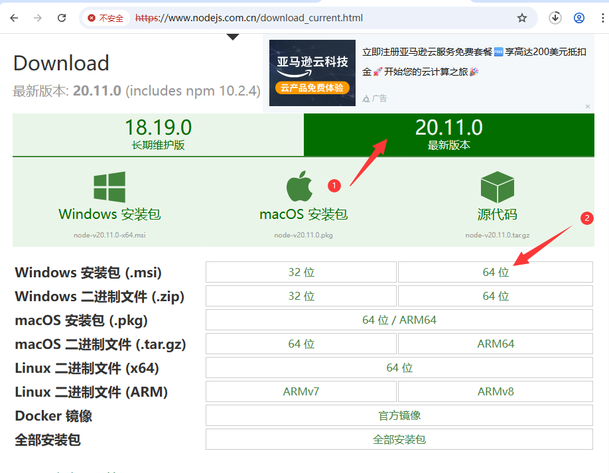609x473 pixels.
Task: Click the Windows 安装包 (.msi) row label
Action: point(88,272)
